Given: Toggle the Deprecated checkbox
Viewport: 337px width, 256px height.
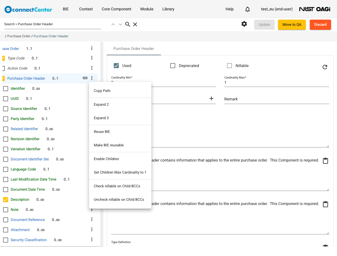Looking at the screenshot, I should (173, 66).
